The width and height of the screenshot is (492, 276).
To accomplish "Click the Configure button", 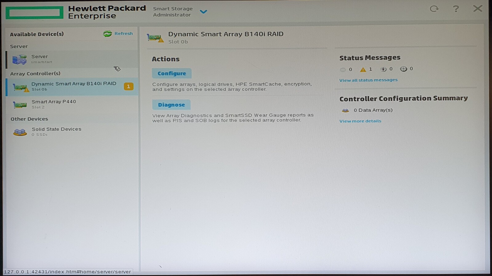I will click(x=172, y=74).
